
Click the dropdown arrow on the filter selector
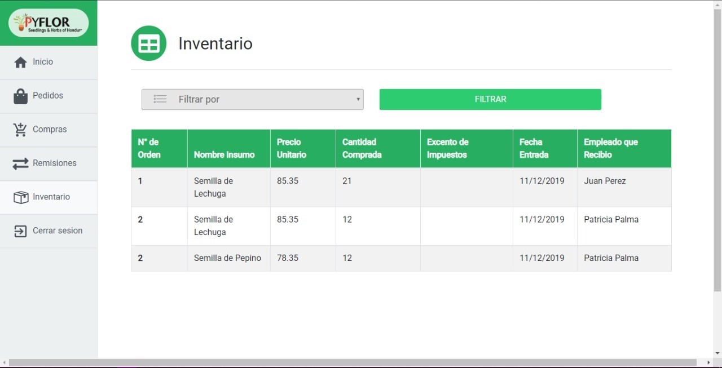pos(358,99)
